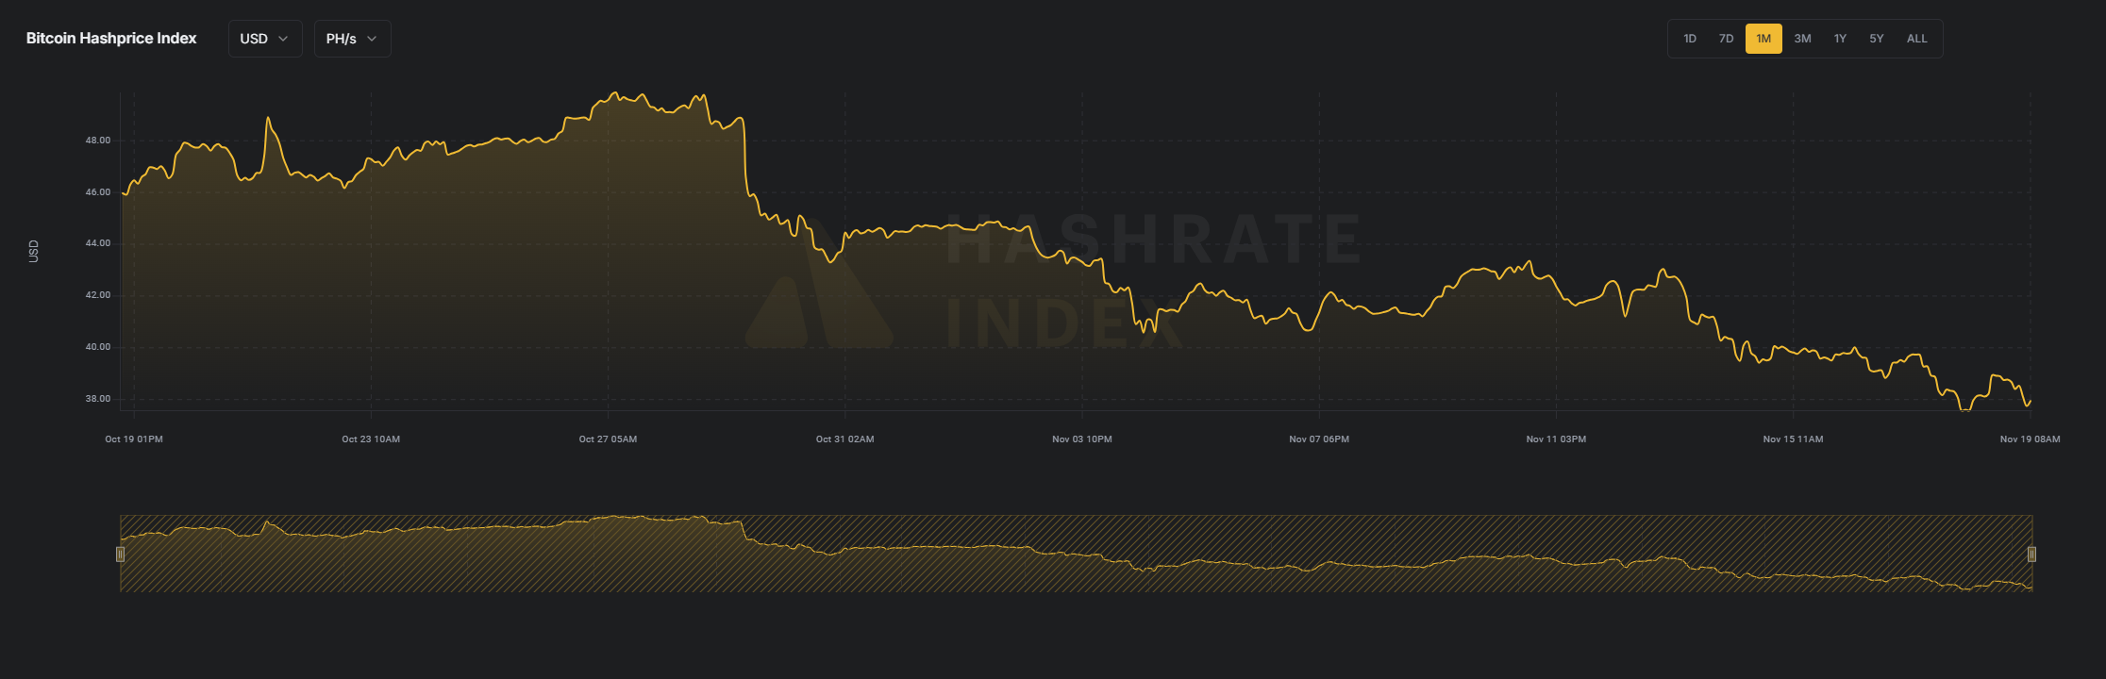The image size is (2106, 679).
Task: Show ALL historical hashprice data
Action: click(x=1916, y=39)
